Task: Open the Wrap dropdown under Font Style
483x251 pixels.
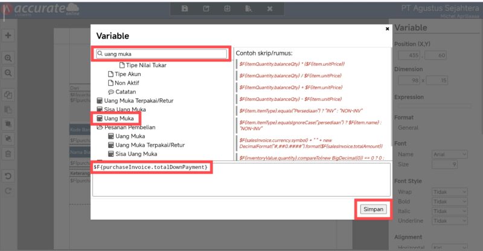Action: [449, 192]
